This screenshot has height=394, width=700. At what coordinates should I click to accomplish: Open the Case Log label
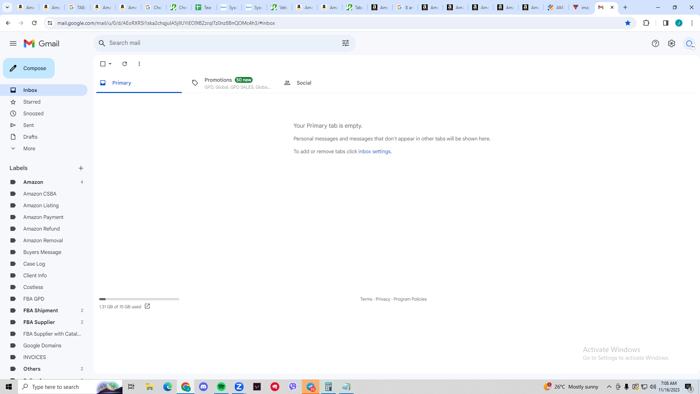pos(44,264)
